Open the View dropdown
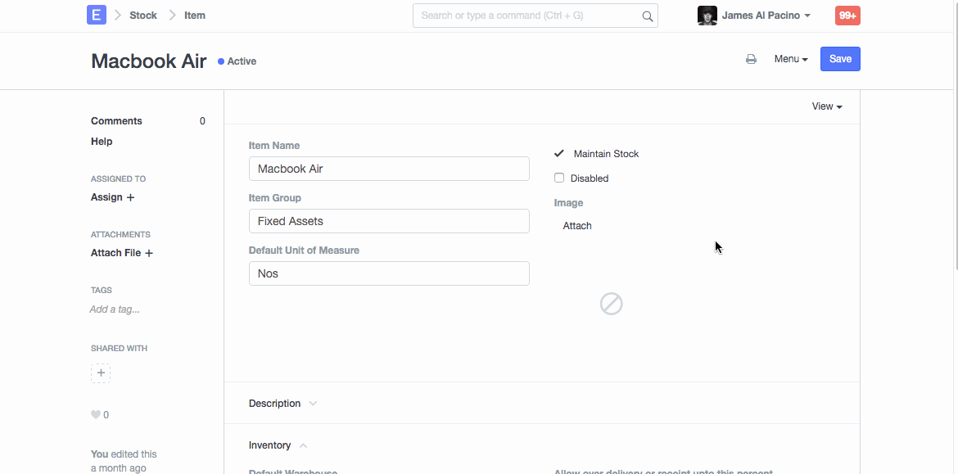This screenshot has height=474, width=958. pos(827,106)
